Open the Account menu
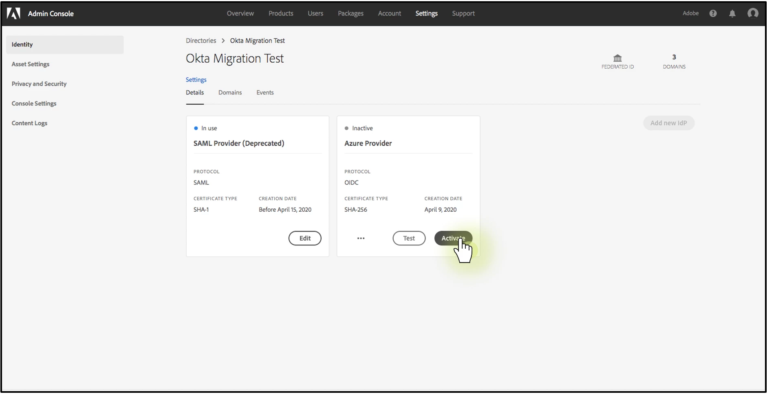This screenshot has height=394, width=767. click(x=390, y=13)
